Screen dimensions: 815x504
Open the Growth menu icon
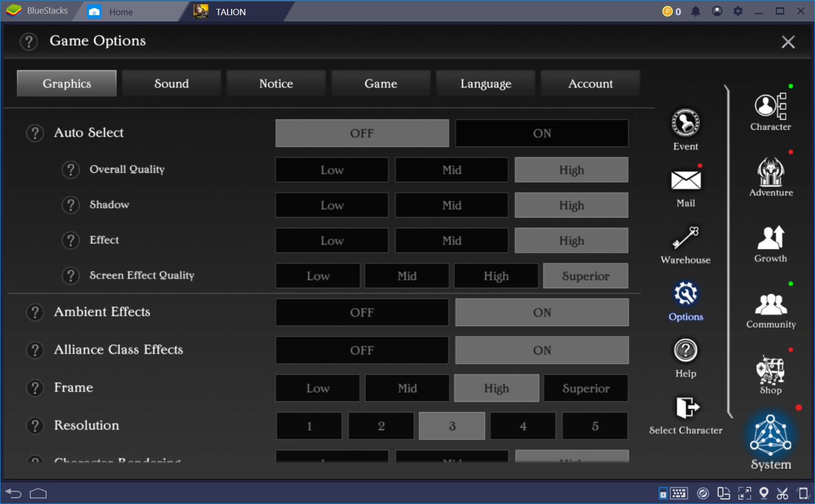tap(771, 238)
